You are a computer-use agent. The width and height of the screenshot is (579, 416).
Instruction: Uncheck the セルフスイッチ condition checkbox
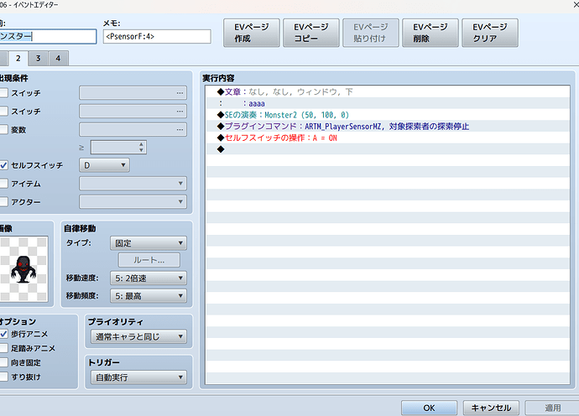coord(3,165)
